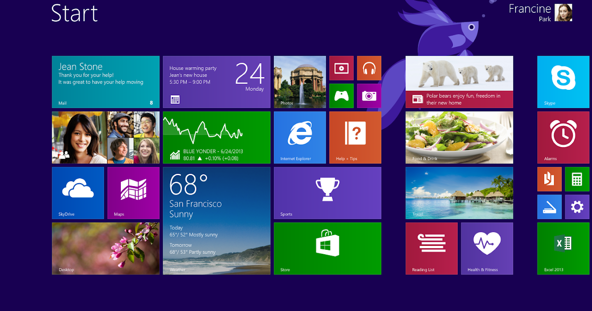This screenshot has width=592, height=311.
Task: Launch the Music headphones tile
Action: 369,68
